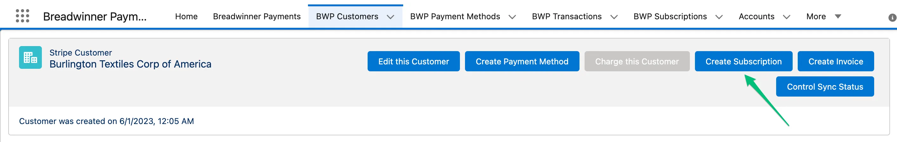Expand the BWP Payment Methods dropdown chevron
Image resolution: width=897 pixels, height=142 pixels.
point(512,17)
